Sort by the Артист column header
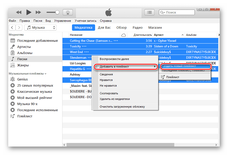The image size is (228, 155). pyautogui.click(x=169, y=35)
